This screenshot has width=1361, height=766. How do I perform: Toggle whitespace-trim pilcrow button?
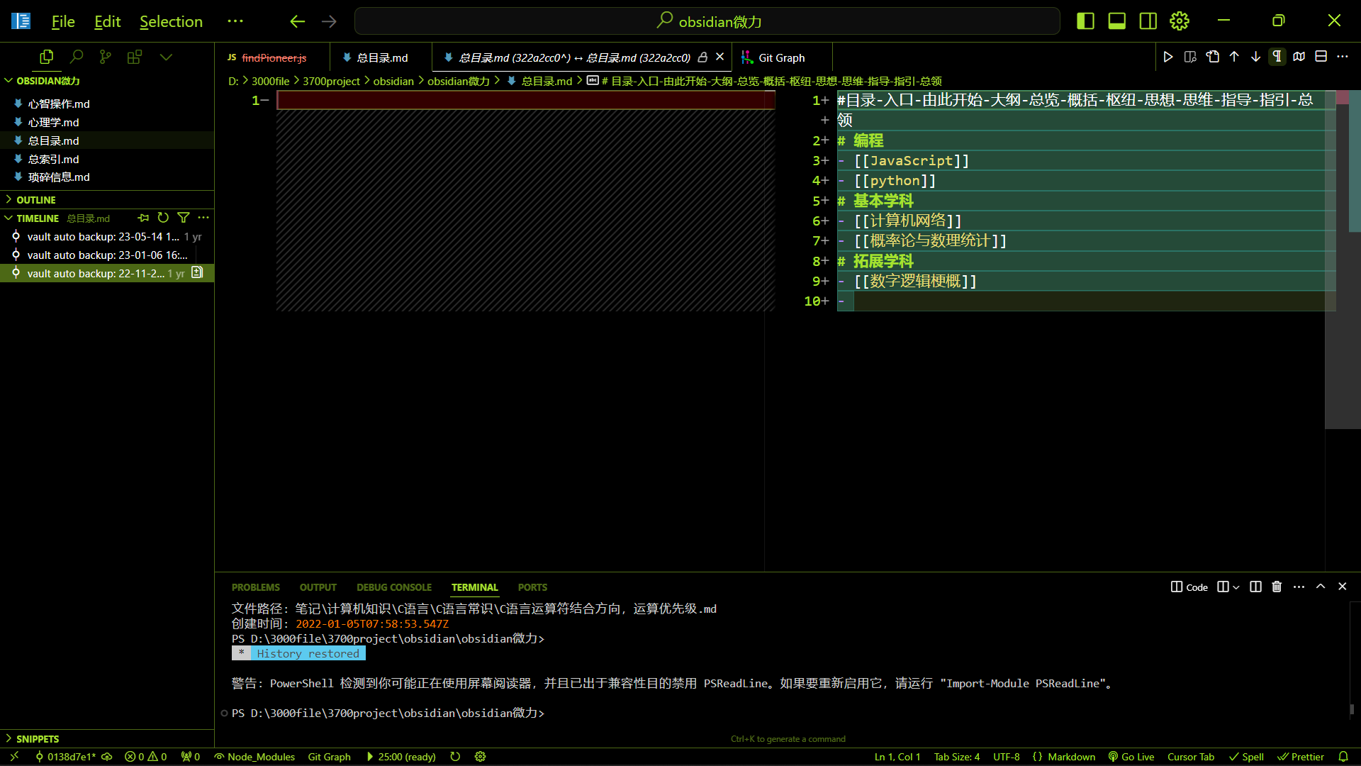1277,57
